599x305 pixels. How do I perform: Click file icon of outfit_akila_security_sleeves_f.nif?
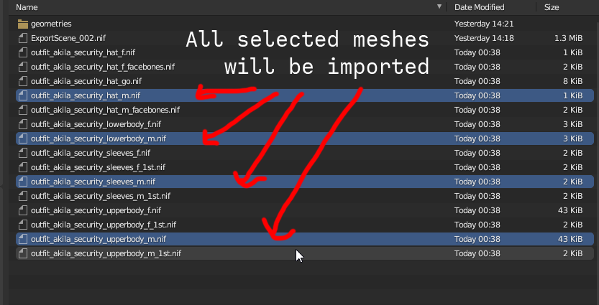pos(23,153)
